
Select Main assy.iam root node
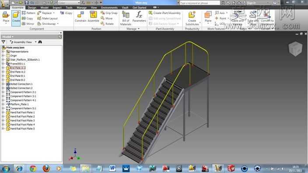pyautogui.click(x=15, y=48)
